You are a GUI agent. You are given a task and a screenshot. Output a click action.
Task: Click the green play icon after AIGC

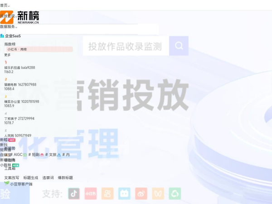(25, 155)
